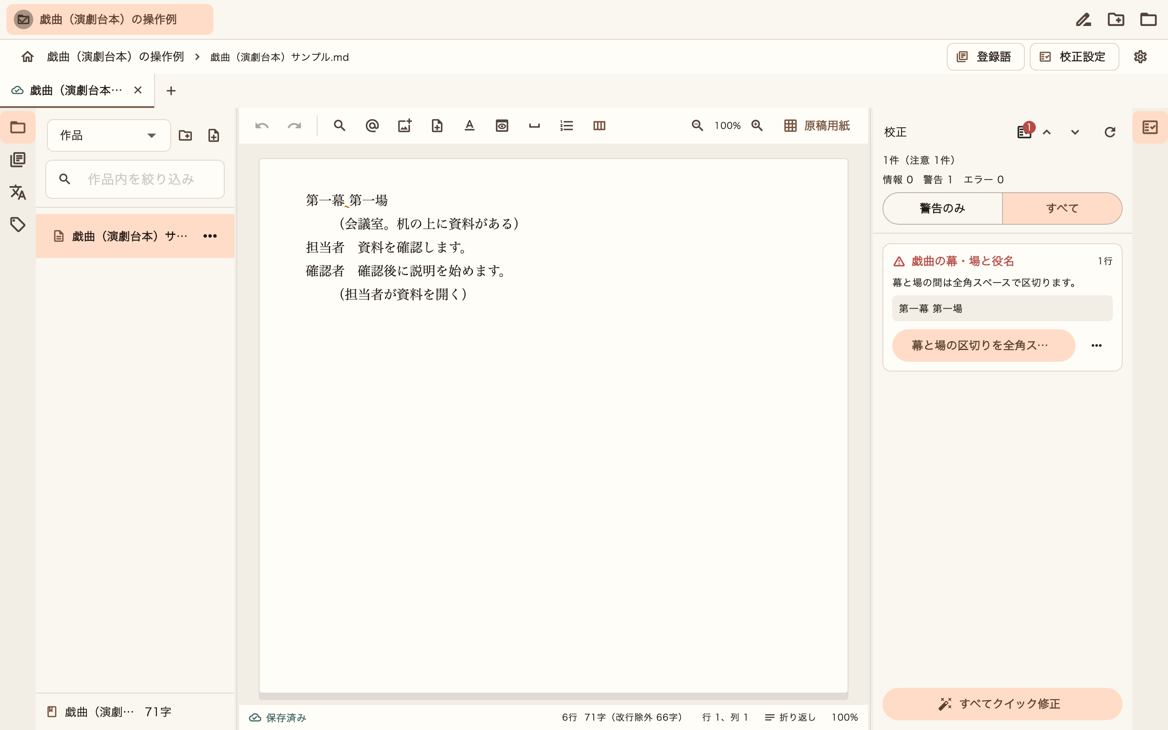Switch to 原稿用紙 manuscript paper mode
The image size is (1168, 730).
(x=817, y=126)
